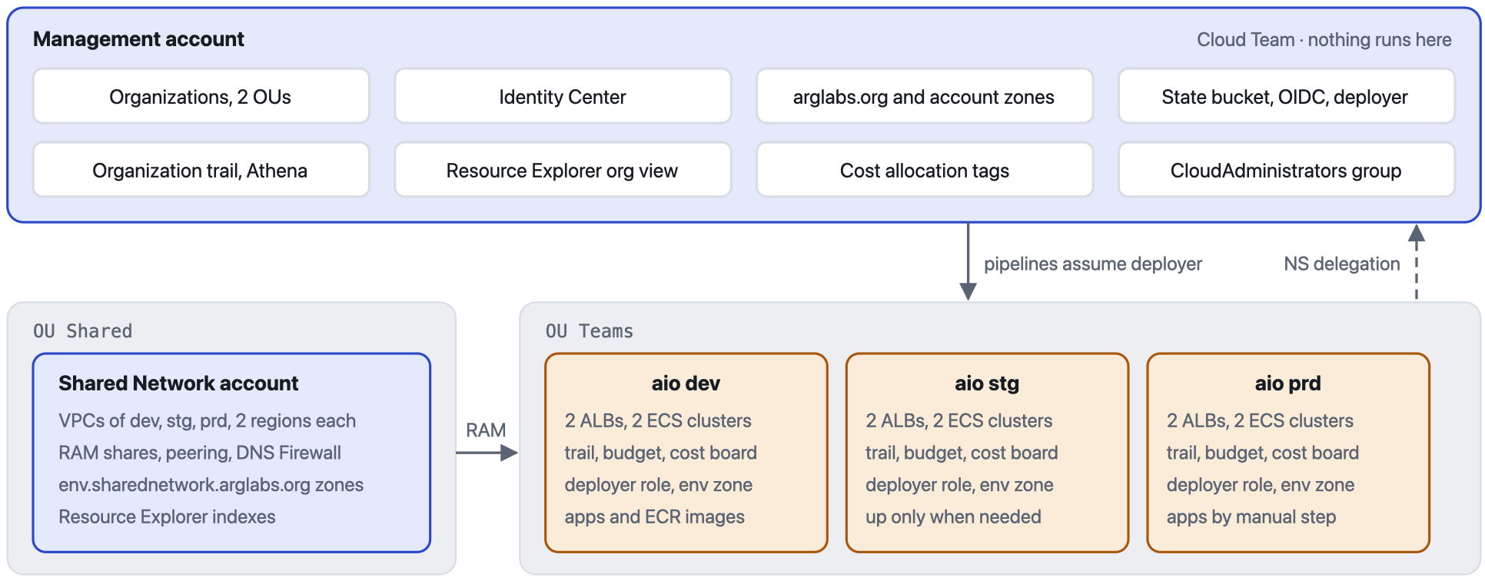Viewport: 1485px width, 581px height.
Task: Click the "OU Shared" label
Action: (x=82, y=331)
